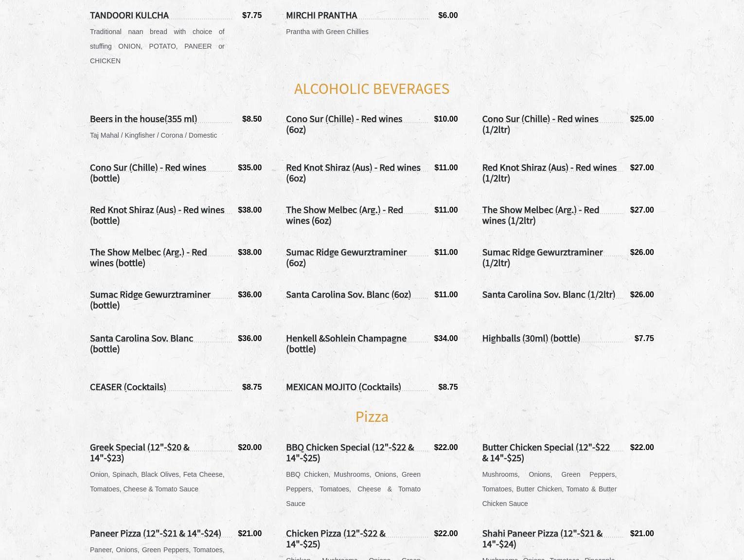Click The Show Melbec Red wines (1/2ltr)

click(540, 215)
